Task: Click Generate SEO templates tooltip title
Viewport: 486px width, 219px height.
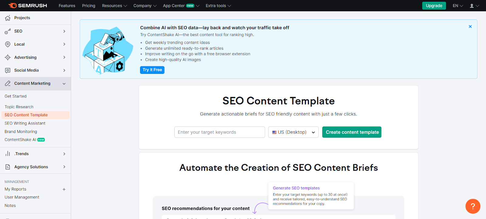Action: click(296, 188)
